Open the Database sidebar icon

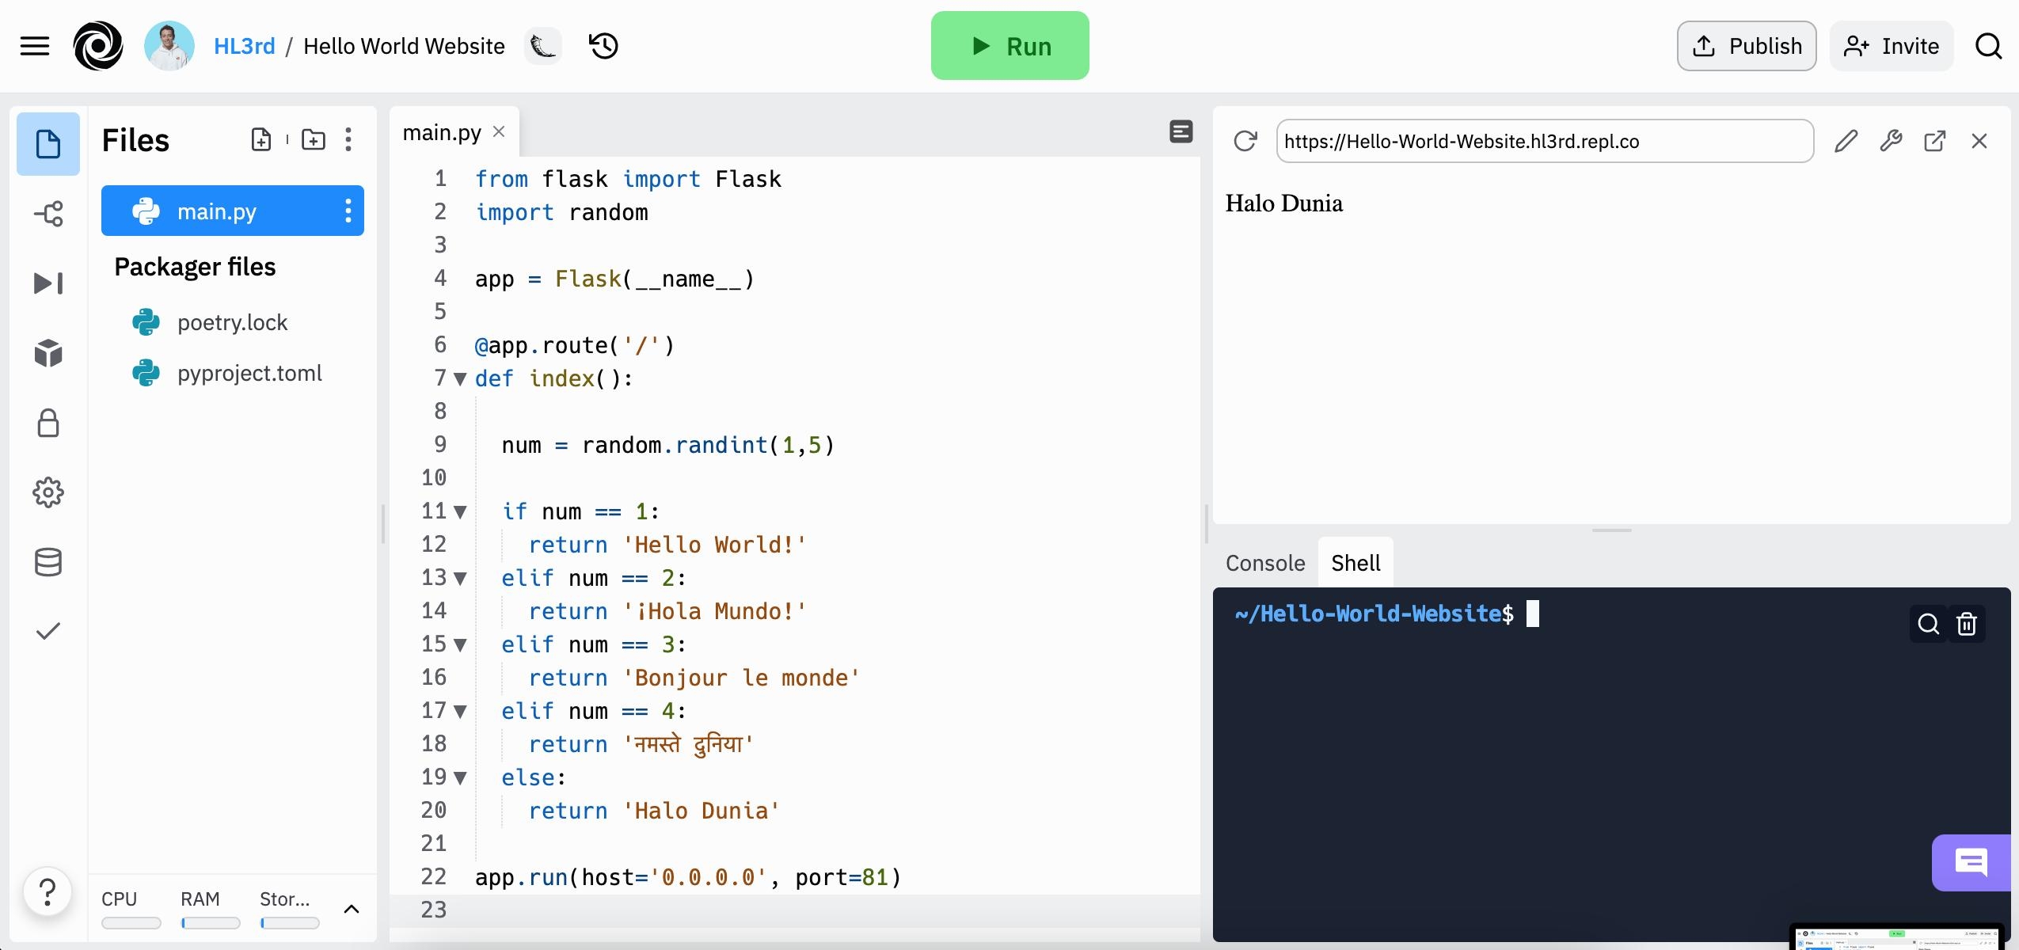pyautogui.click(x=48, y=562)
